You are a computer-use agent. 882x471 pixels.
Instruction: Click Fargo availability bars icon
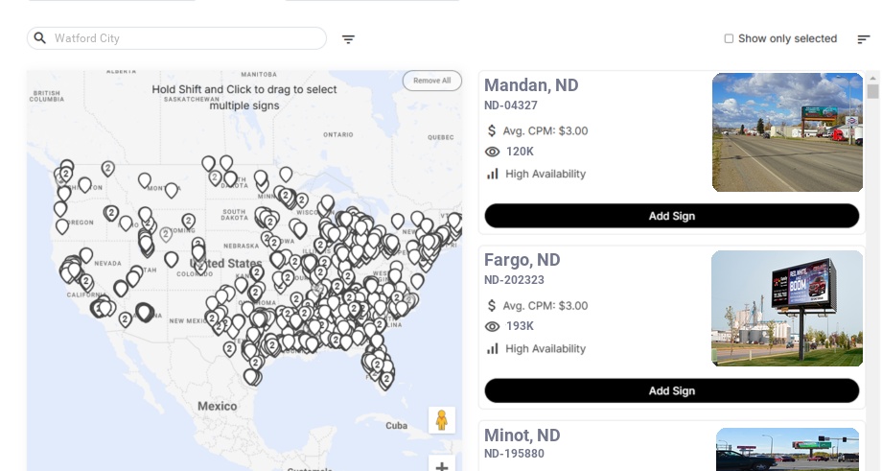pos(493,349)
